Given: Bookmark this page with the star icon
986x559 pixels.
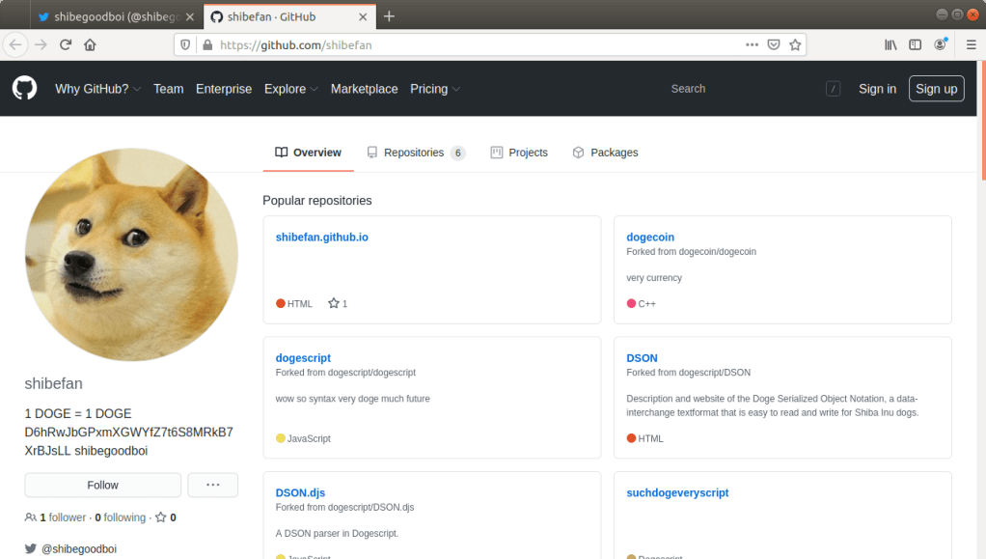Looking at the screenshot, I should point(795,44).
